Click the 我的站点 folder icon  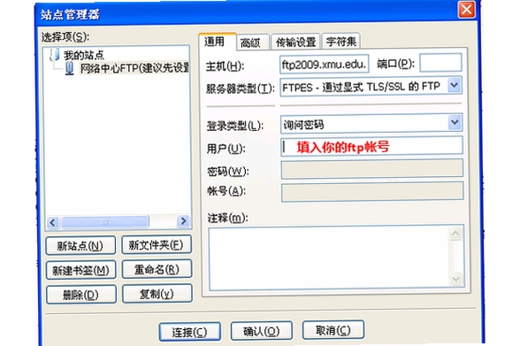click(55, 54)
